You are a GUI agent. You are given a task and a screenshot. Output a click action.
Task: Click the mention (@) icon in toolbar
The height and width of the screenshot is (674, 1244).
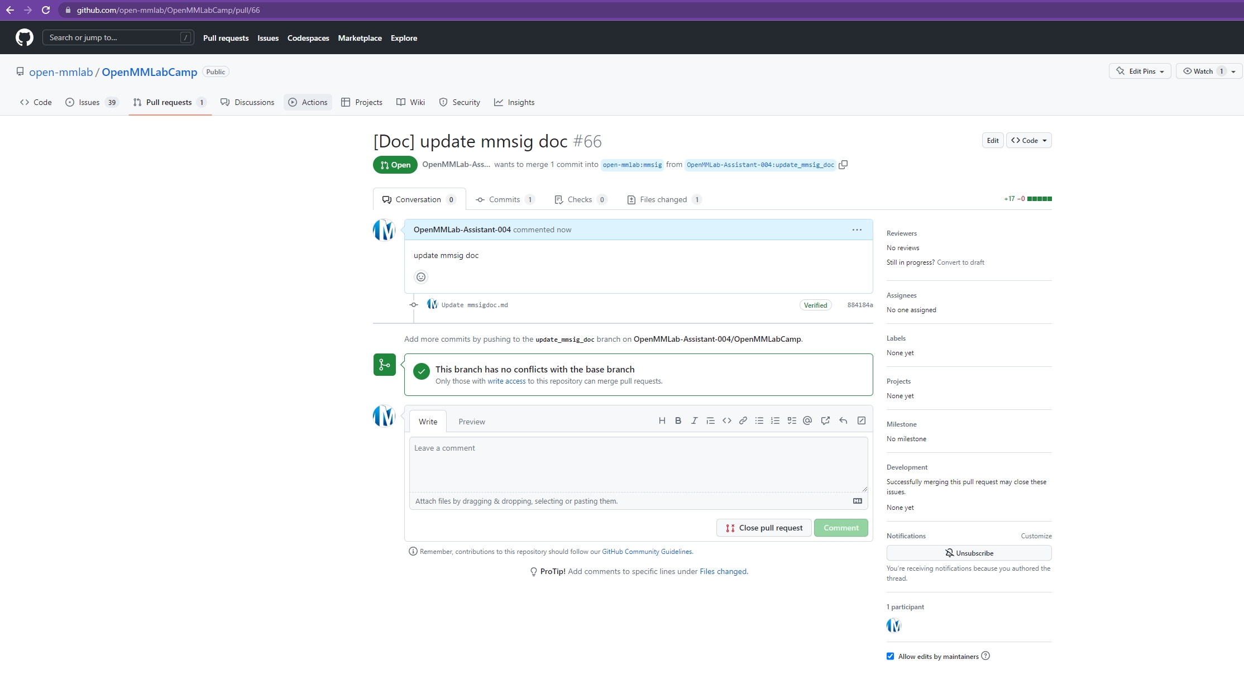pos(807,421)
